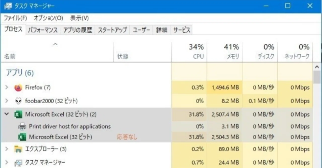
Task: Click the Print driver host printer icon
Action: pyautogui.click(x=22, y=126)
